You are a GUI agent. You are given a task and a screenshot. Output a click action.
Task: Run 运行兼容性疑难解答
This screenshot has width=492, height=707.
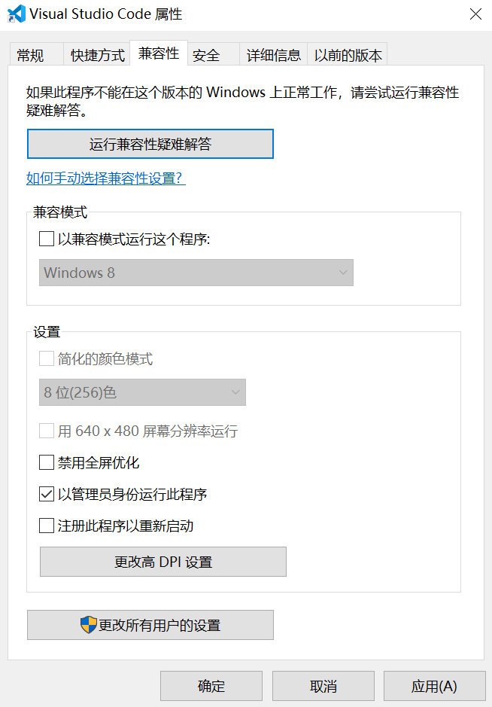(150, 143)
